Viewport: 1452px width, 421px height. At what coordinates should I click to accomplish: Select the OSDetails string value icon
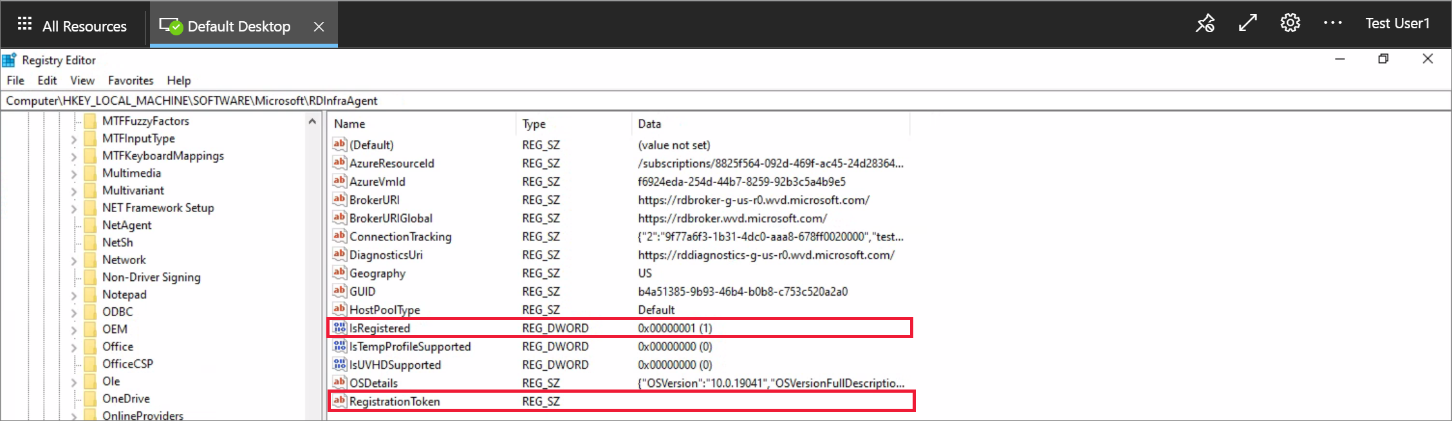pyautogui.click(x=339, y=382)
